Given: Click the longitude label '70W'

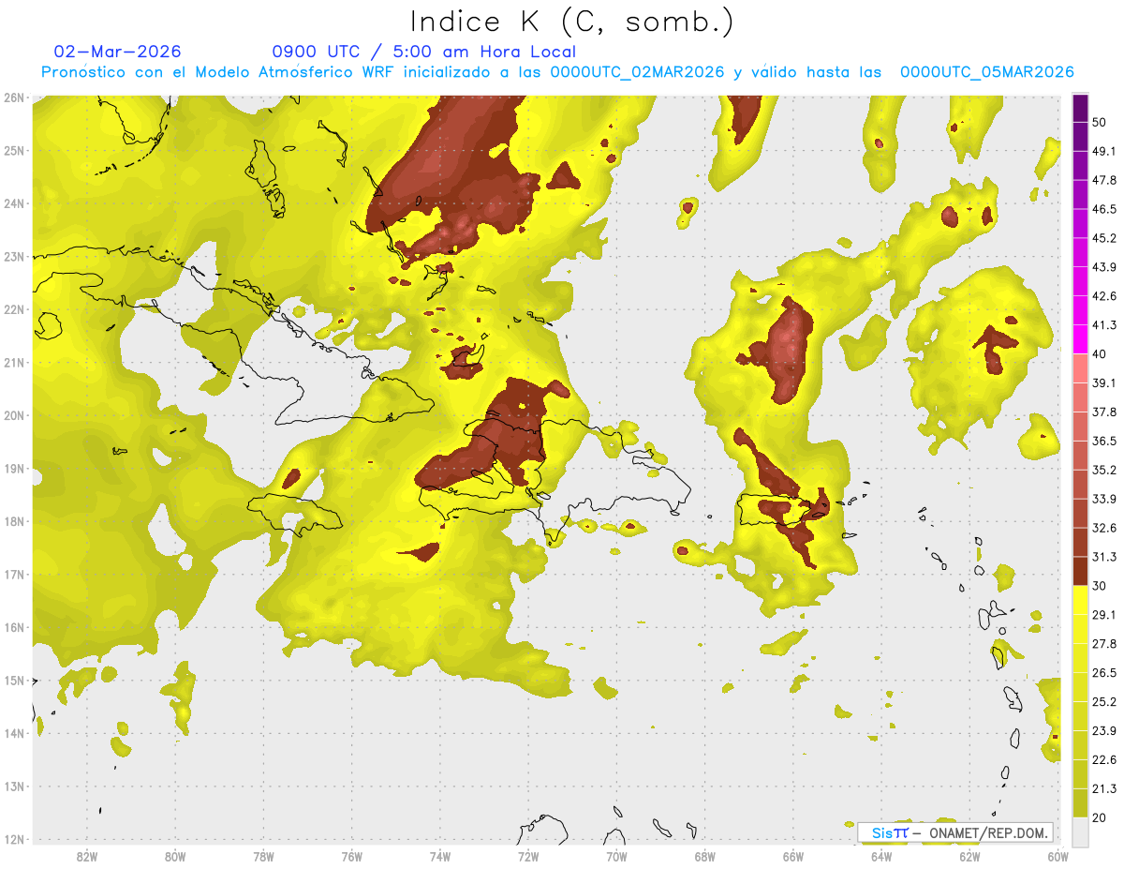Looking at the screenshot, I should tap(616, 856).
